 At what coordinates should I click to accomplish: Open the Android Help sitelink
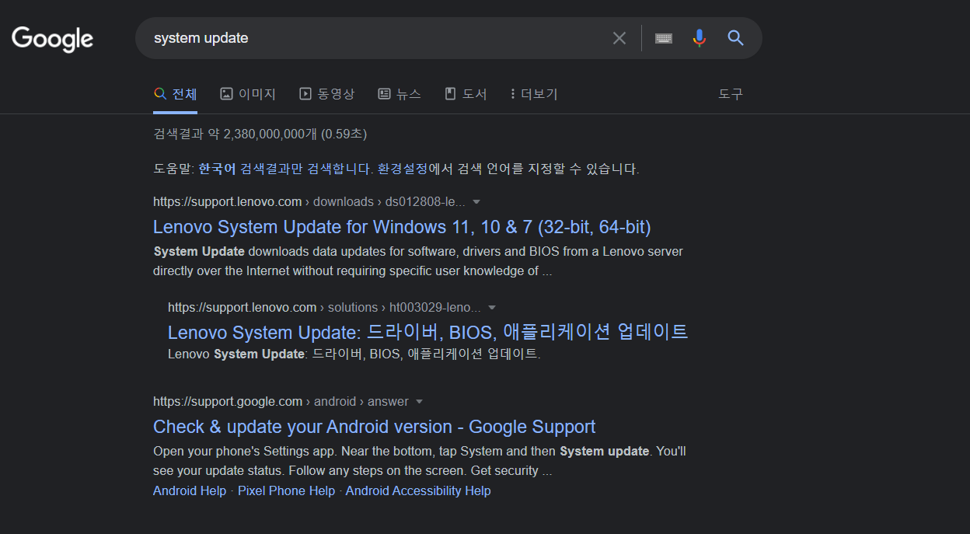(190, 490)
